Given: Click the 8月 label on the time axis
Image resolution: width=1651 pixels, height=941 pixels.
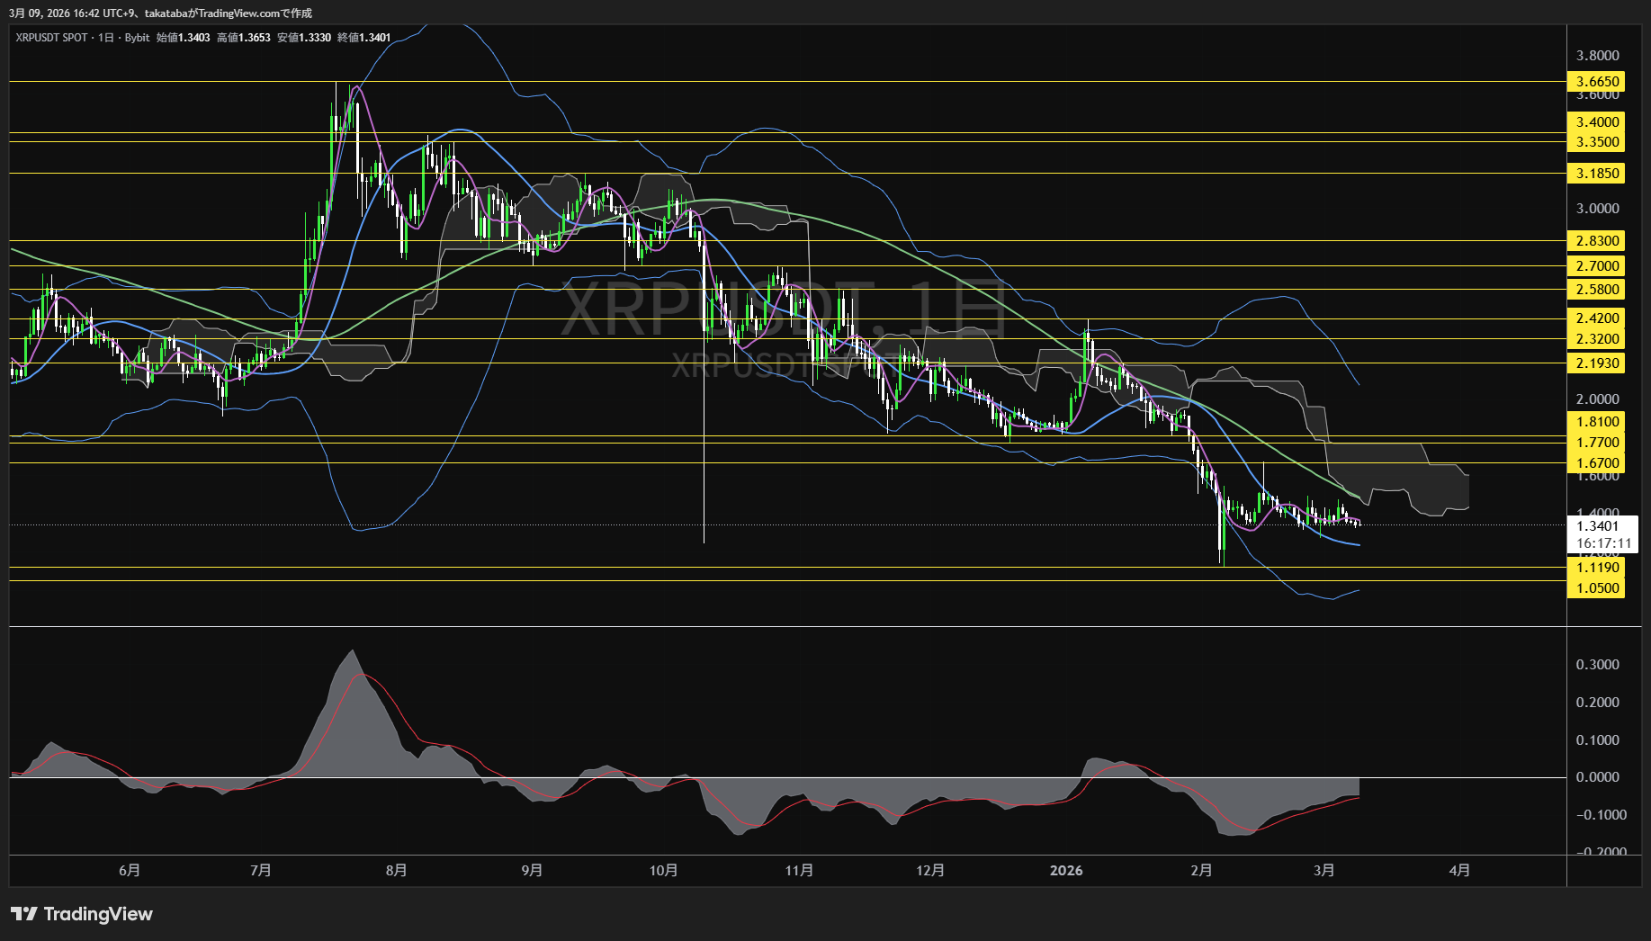Looking at the screenshot, I should click(396, 871).
